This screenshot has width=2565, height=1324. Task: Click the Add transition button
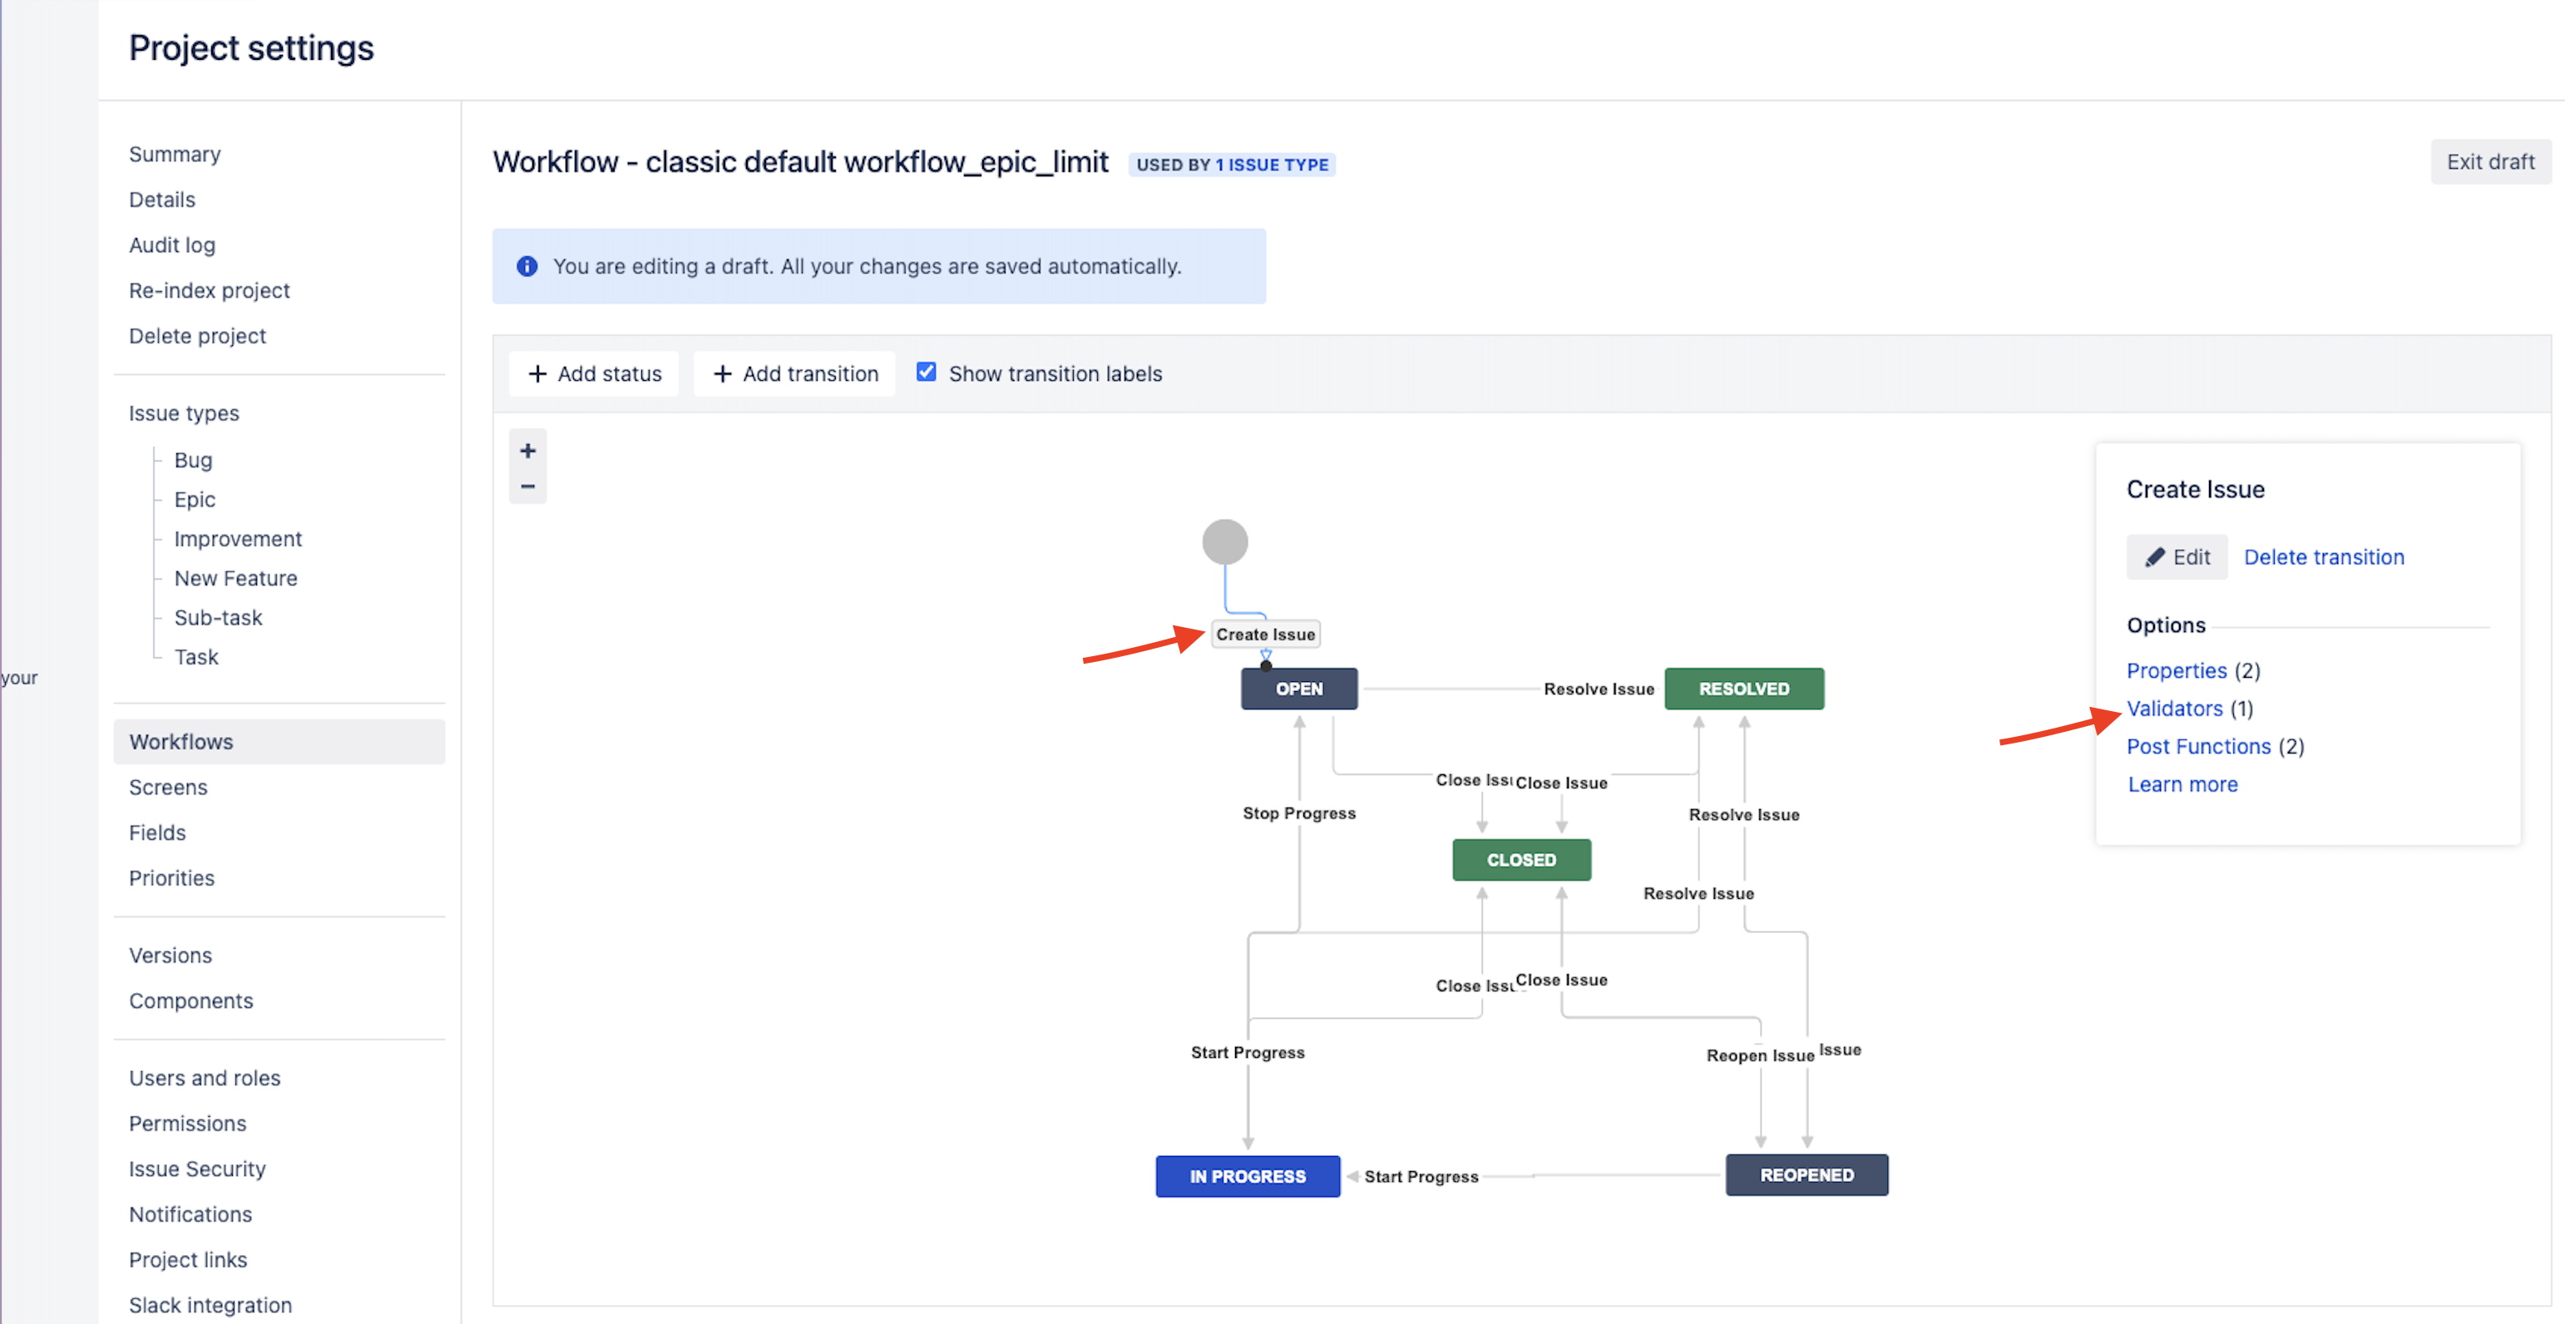[794, 373]
